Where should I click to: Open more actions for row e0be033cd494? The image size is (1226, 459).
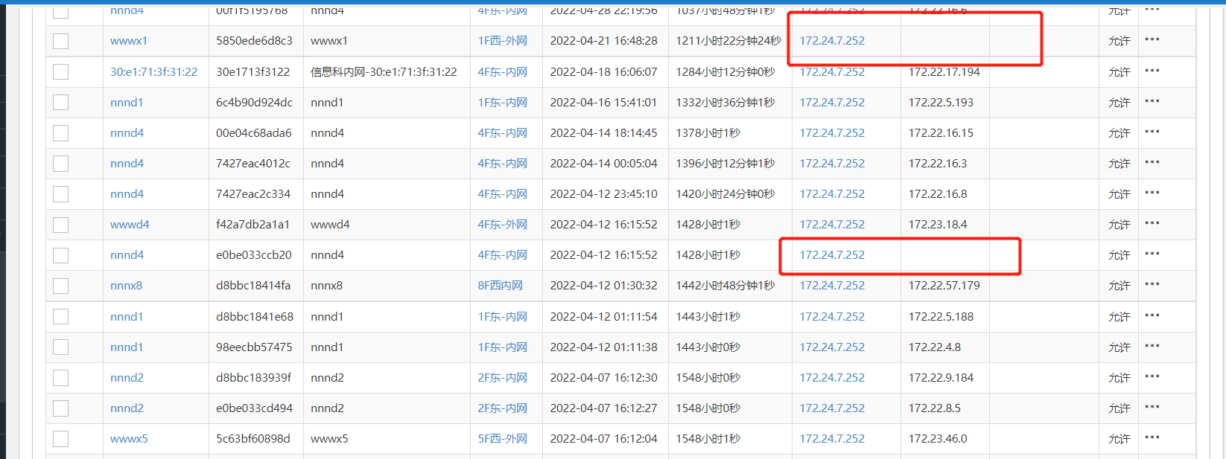[x=1152, y=408]
